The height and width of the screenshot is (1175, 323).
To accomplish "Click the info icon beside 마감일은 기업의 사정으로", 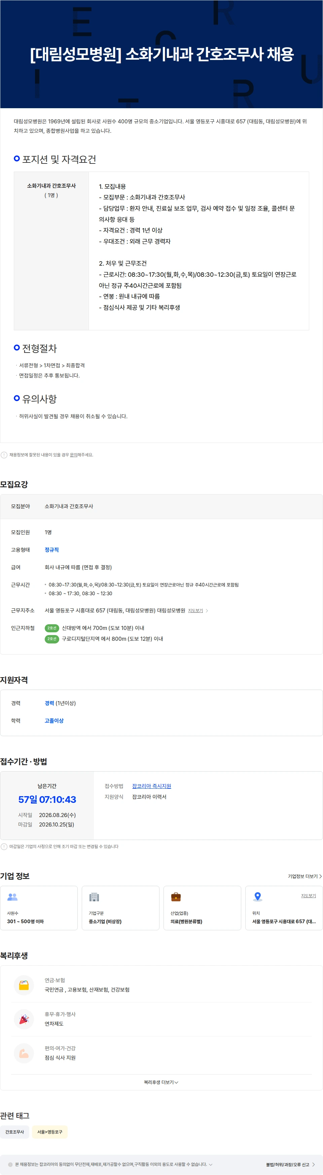I will [x=4, y=847].
